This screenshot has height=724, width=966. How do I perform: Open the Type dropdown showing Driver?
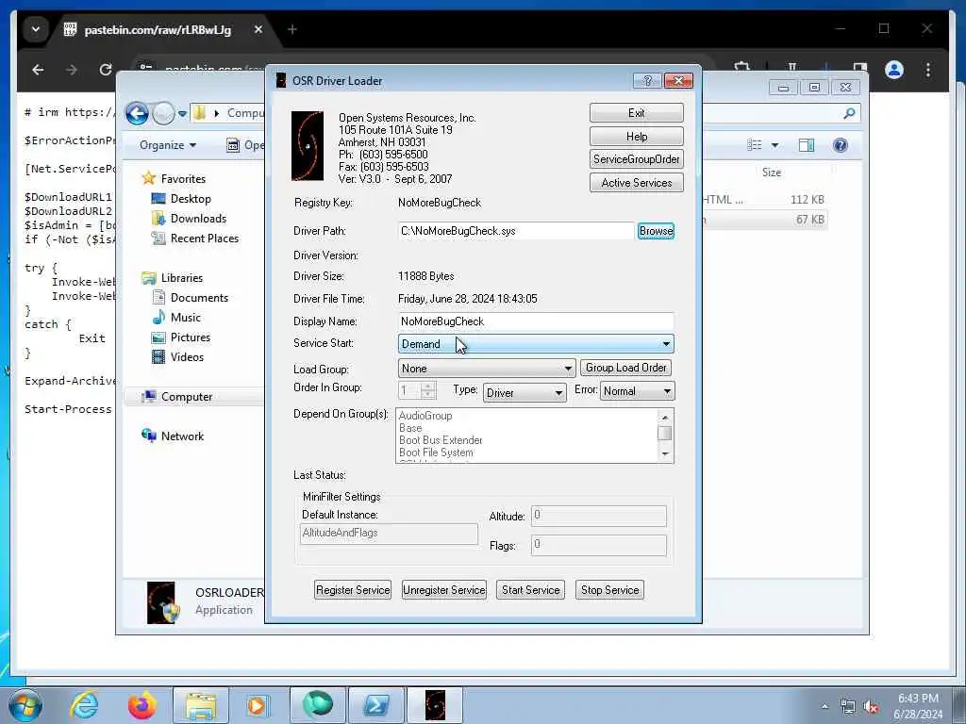point(524,392)
